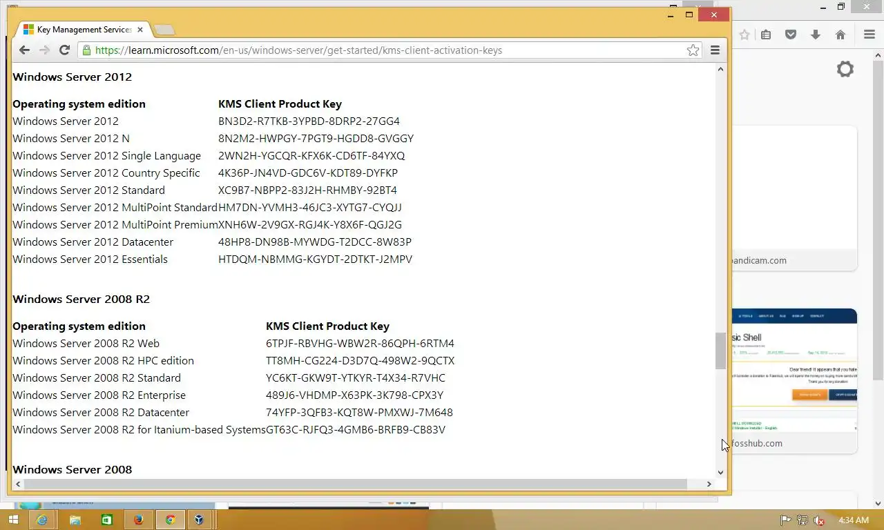The image size is (884, 530).
Task: Launch Internet Explorer from the taskbar
Action: tap(43, 520)
